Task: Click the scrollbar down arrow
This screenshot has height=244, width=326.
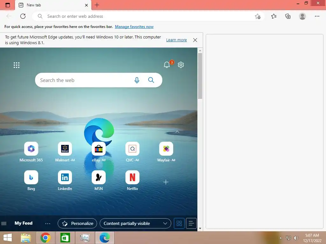Action: [x=200, y=228]
